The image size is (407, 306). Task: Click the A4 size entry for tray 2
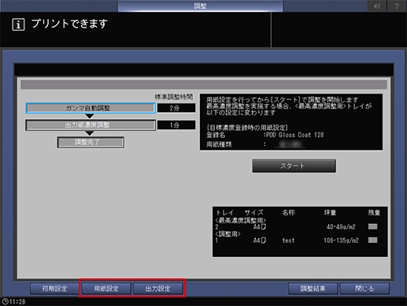[x=260, y=227]
